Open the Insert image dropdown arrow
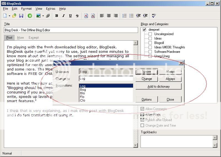Viewport: 221px width, 157px height. coord(43,16)
